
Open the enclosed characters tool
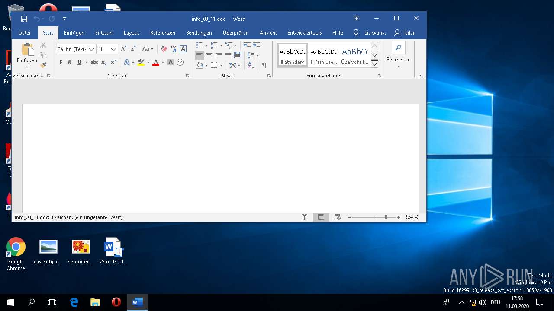180,63
